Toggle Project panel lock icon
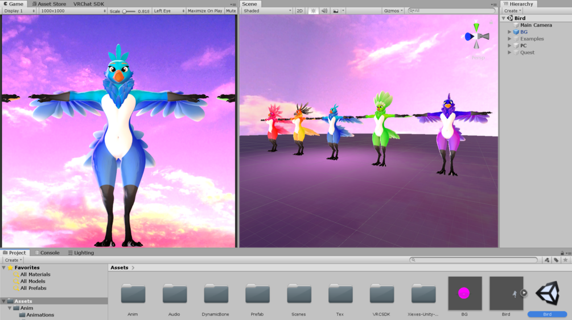 coord(562,253)
